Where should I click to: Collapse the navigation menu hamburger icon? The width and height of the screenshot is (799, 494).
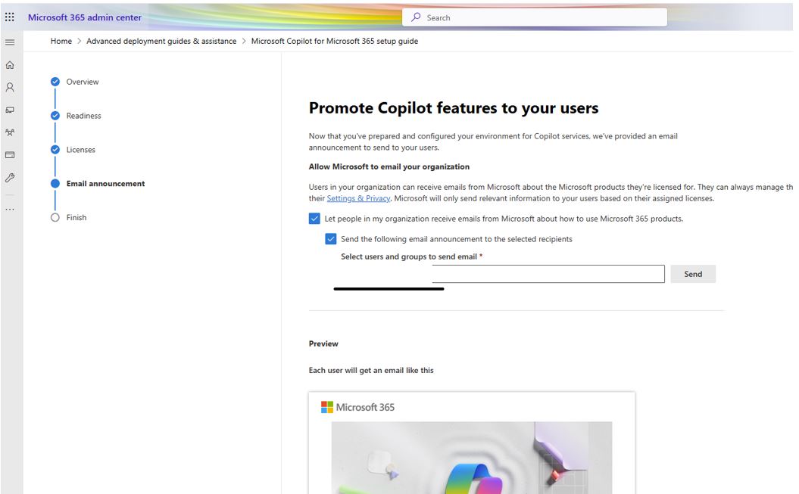(x=10, y=42)
